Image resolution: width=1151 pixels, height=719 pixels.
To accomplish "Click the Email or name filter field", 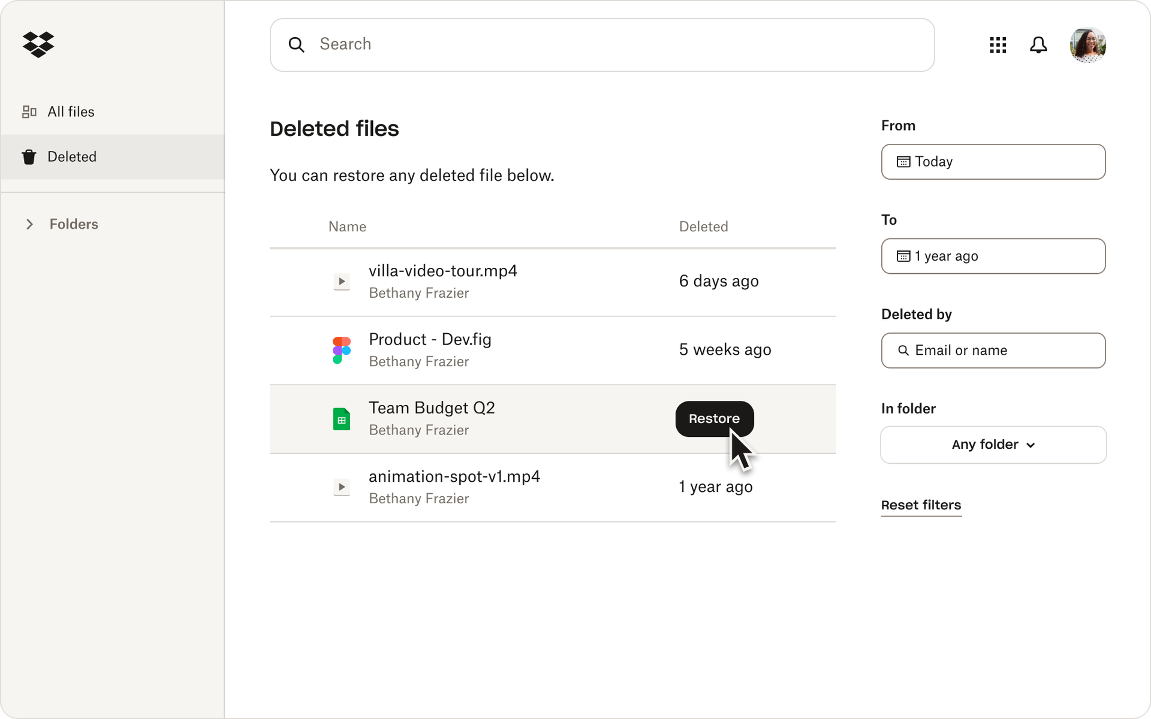I will point(993,351).
